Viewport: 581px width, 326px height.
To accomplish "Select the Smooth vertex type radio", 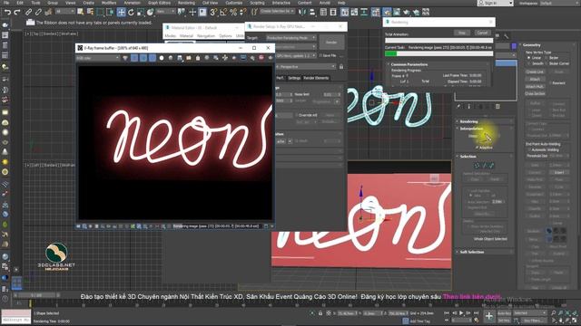I will pos(529,63).
